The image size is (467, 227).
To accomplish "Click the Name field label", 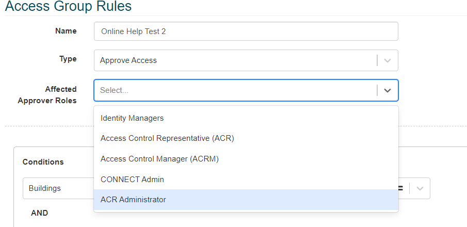I will point(66,31).
